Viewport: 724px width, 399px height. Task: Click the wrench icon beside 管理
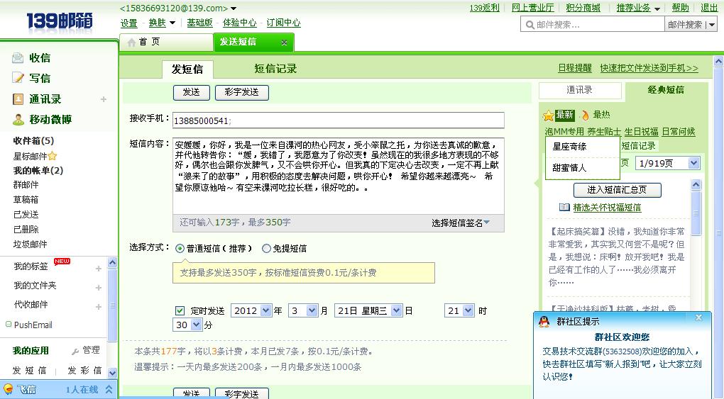click(75, 351)
